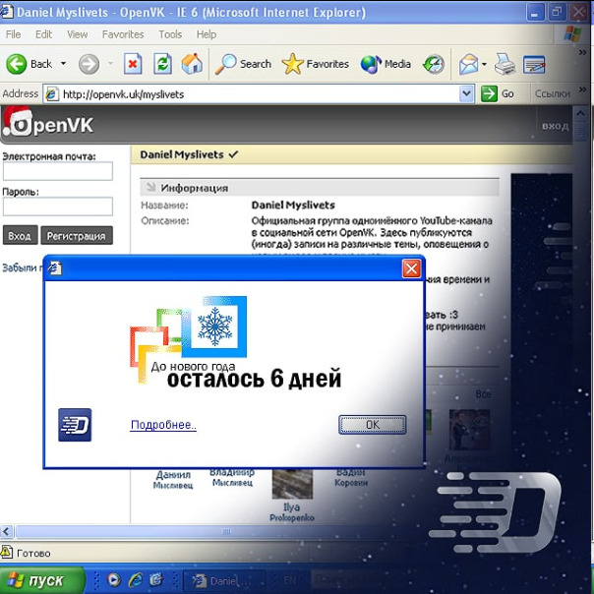
Task: Open Вадим Коровин profile link
Action: click(351, 478)
